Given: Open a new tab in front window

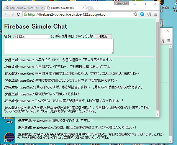Looking at the screenshot, I should pos(91,8).
